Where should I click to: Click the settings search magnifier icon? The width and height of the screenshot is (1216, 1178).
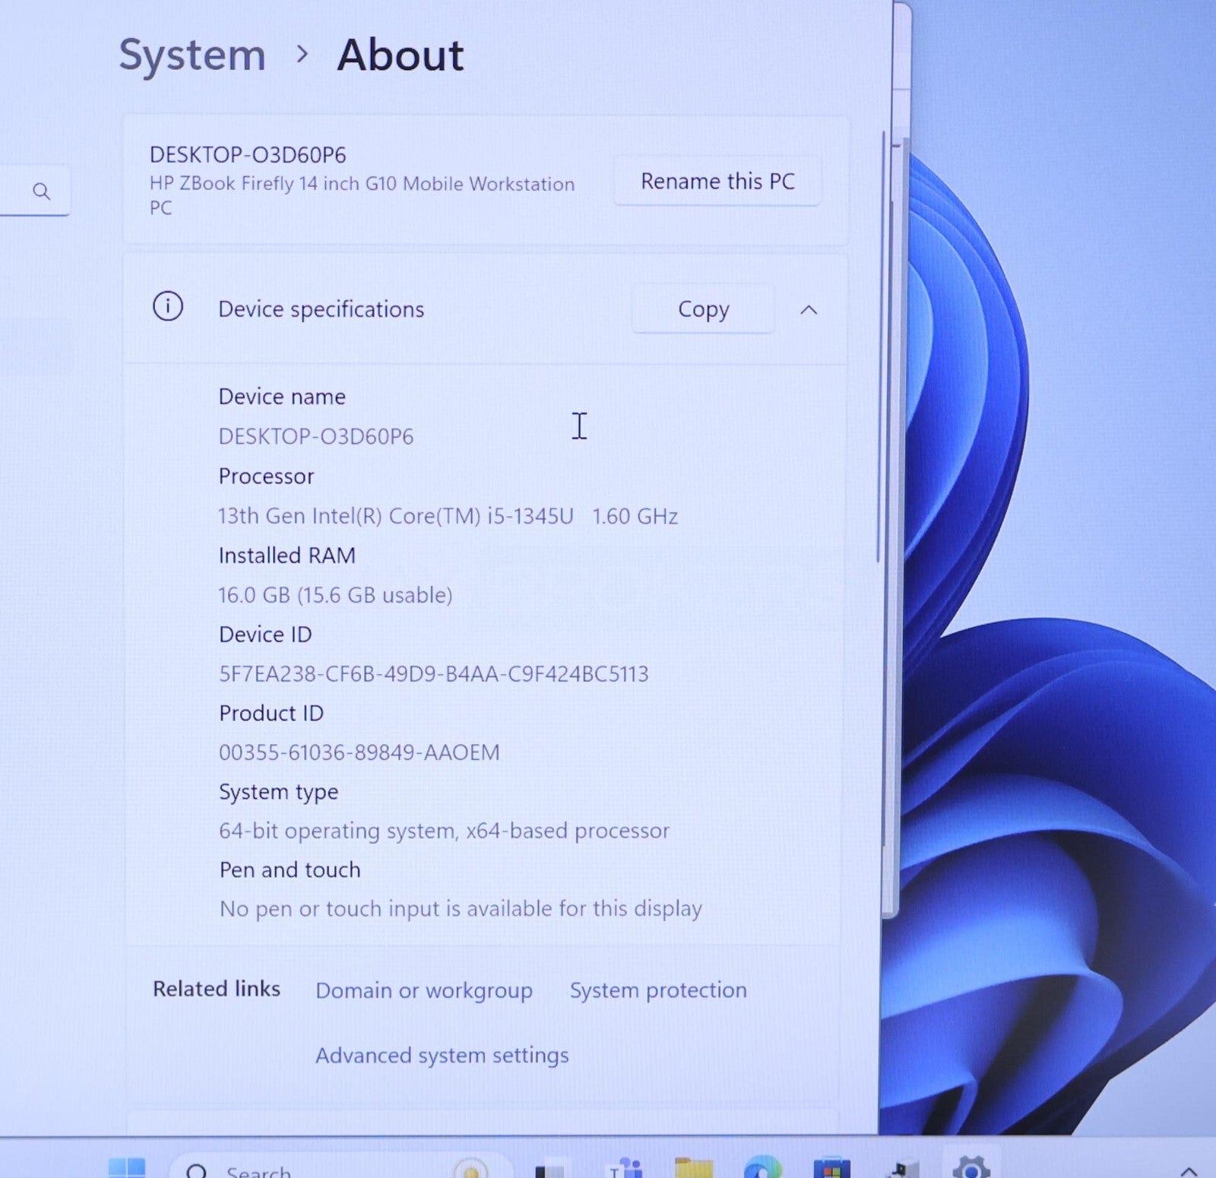tap(42, 192)
